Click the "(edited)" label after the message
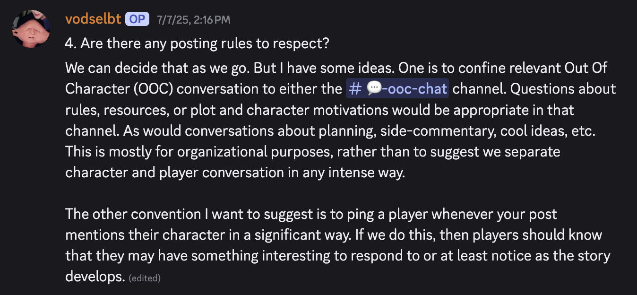 [145, 278]
